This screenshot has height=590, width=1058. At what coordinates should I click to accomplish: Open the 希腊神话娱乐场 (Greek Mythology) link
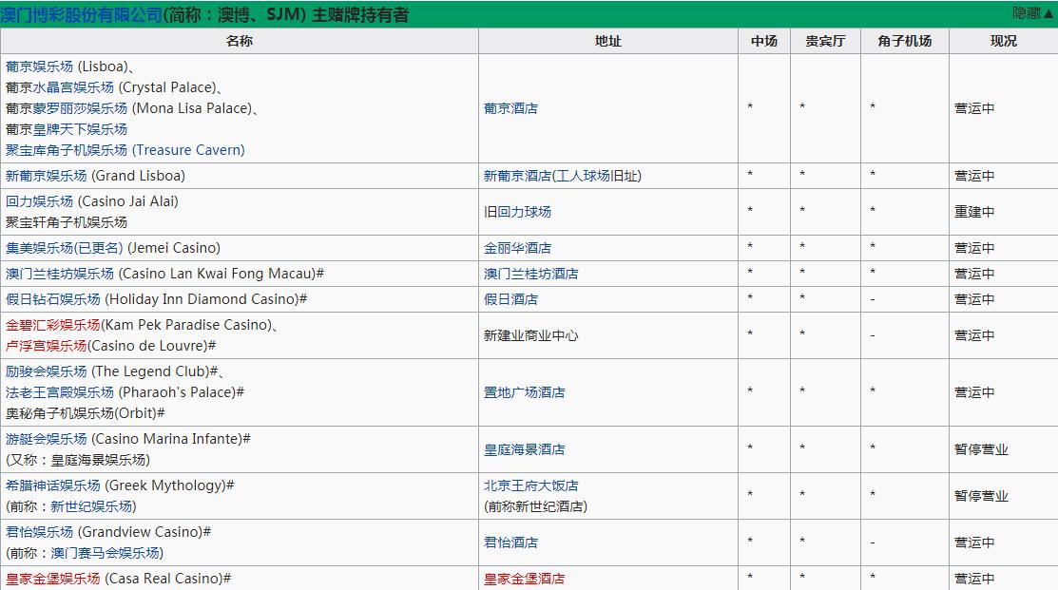(52, 485)
